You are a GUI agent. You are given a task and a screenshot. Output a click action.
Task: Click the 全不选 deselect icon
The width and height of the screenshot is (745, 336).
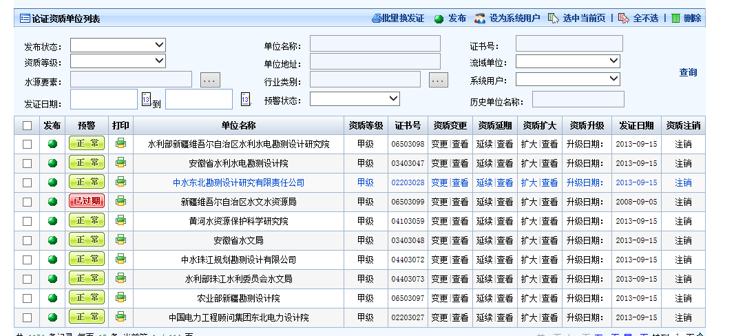(623, 19)
